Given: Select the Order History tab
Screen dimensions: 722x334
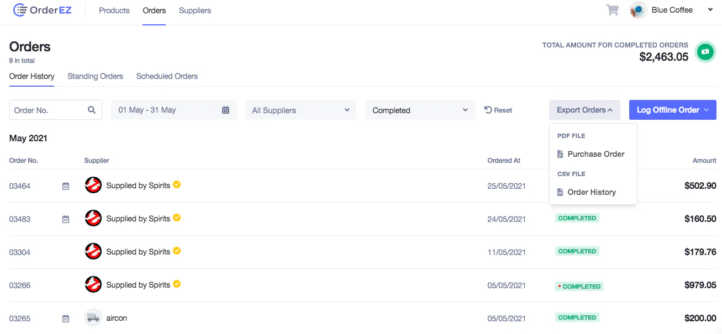Looking at the screenshot, I should click(x=32, y=76).
